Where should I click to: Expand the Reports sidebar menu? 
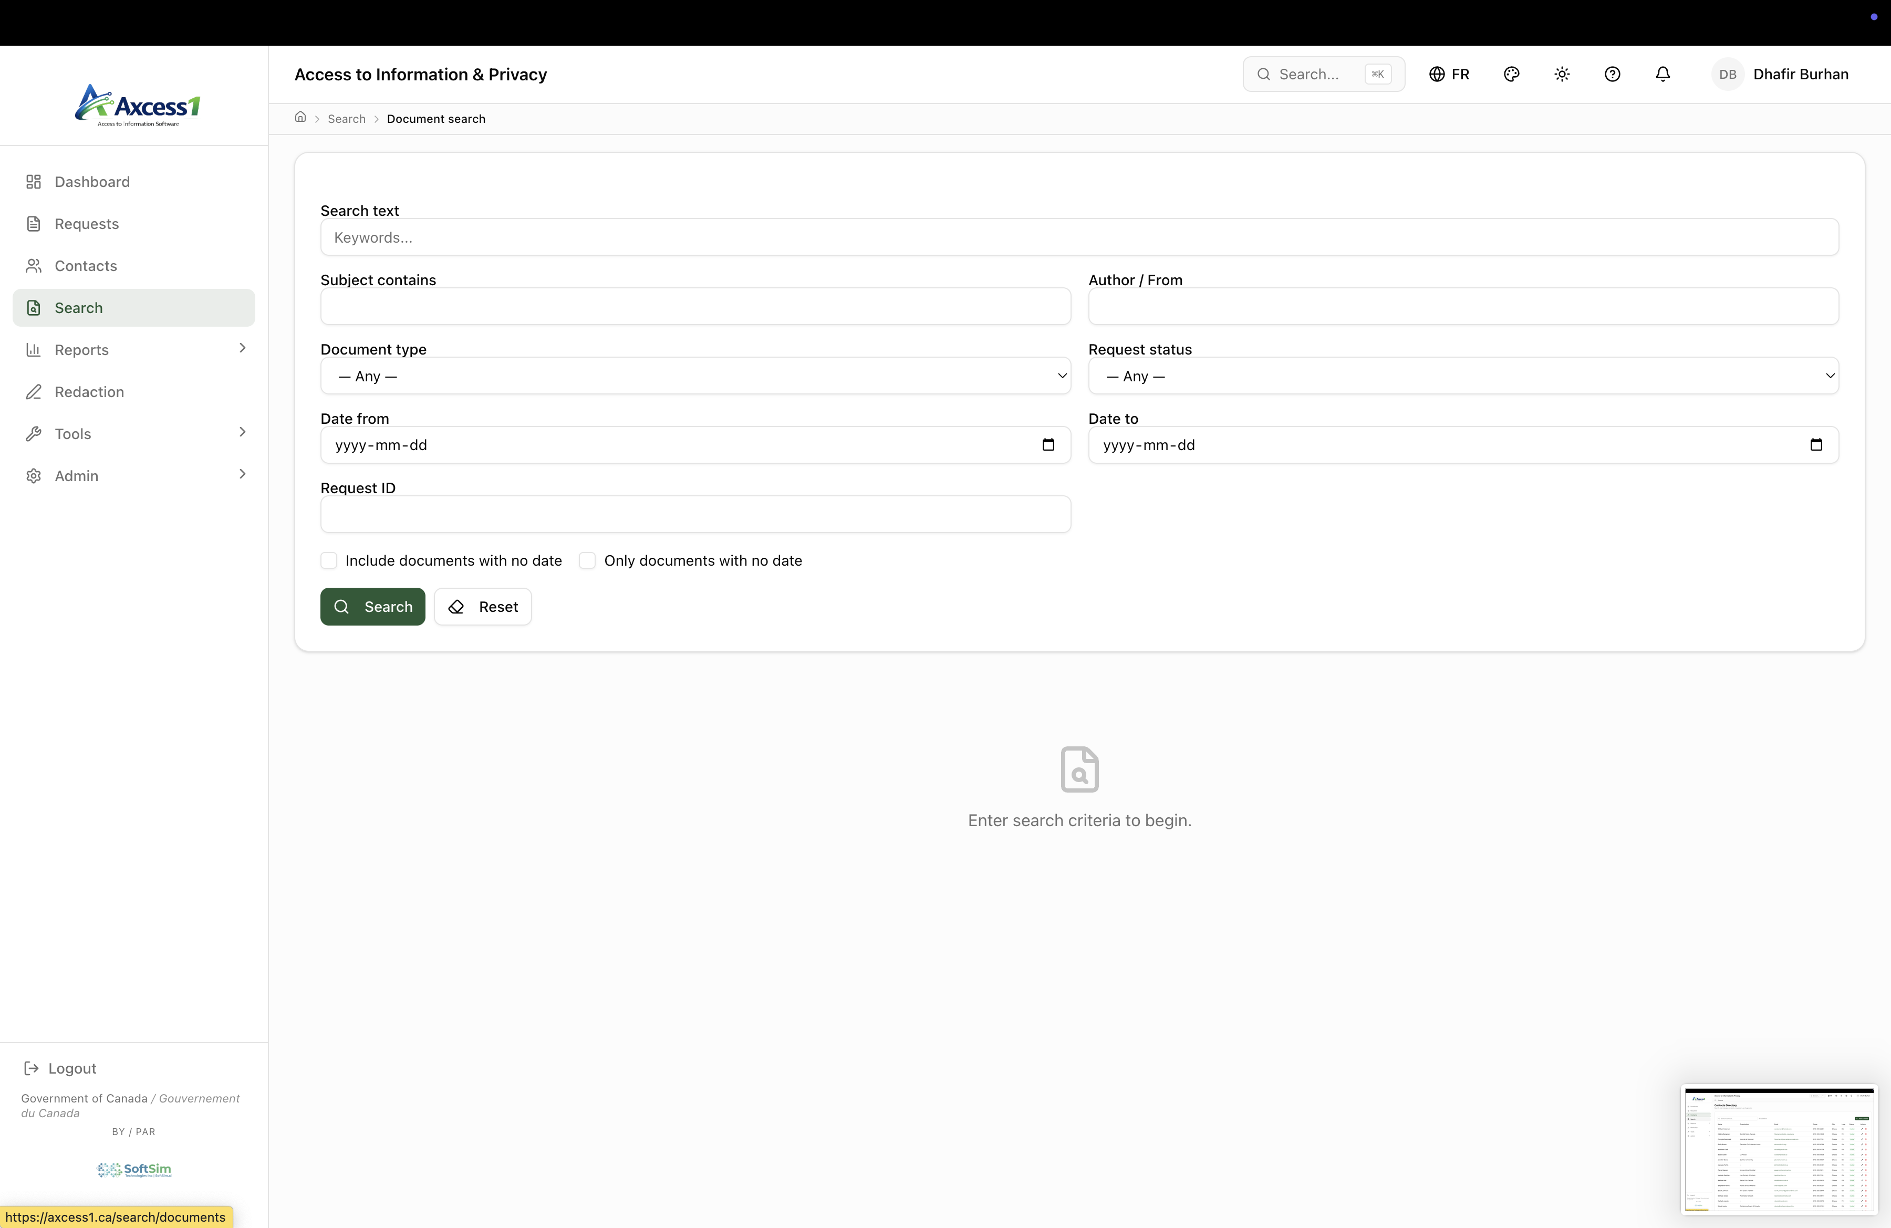[x=133, y=349]
